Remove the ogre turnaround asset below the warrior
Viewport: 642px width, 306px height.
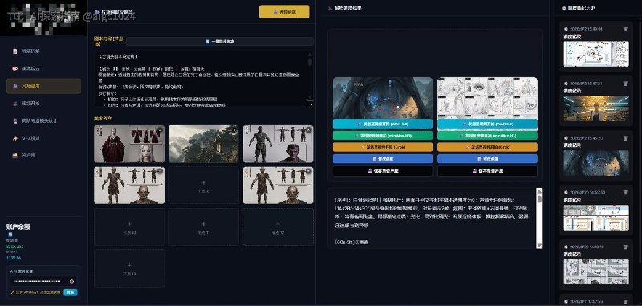[309, 171]
